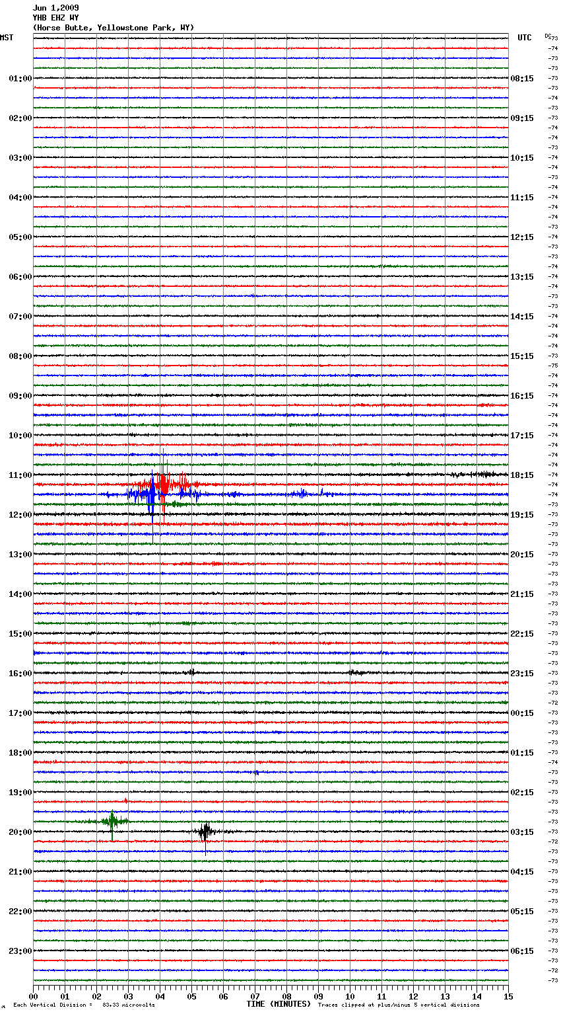Select the 15:00 MST time label

point(20,634)
